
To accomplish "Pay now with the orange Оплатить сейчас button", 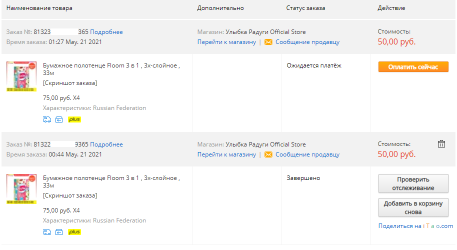I will tap(413, 66).
